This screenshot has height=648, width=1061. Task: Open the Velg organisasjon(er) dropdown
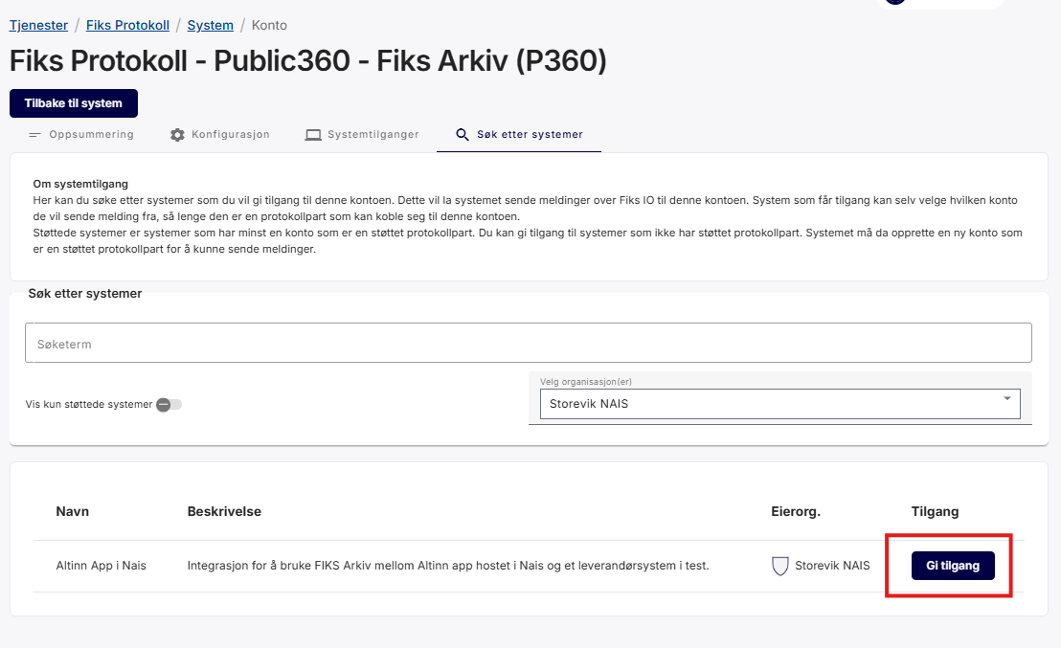[x=780, y=404]
